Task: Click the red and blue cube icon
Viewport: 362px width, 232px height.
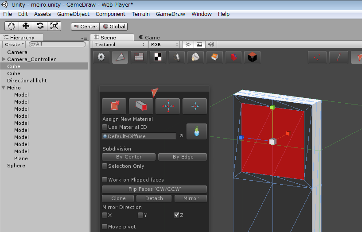Action: coord(234,57)
